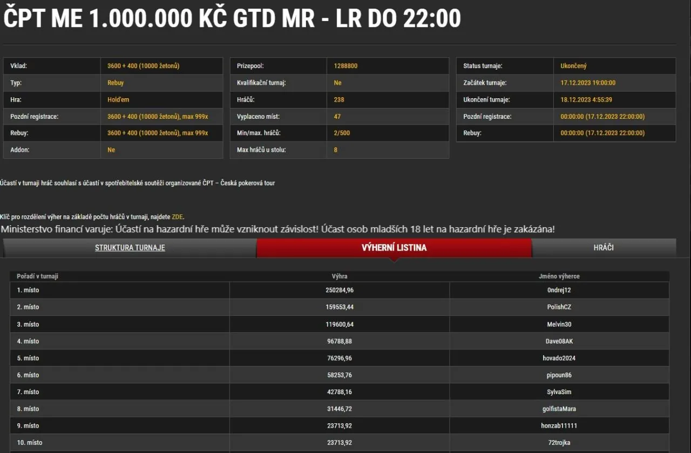This screenshot has height=453, width=691.
Task: Click player name pipoun86
Action: pyautogui.click(x=559, y=375)
